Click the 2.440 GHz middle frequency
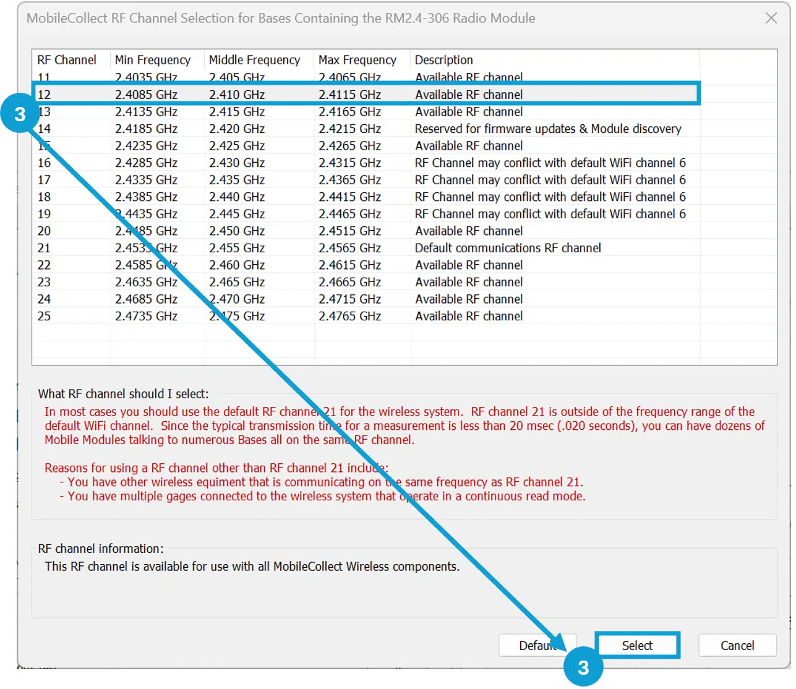This screenshot has width=796, height=689. pos(237,197)
